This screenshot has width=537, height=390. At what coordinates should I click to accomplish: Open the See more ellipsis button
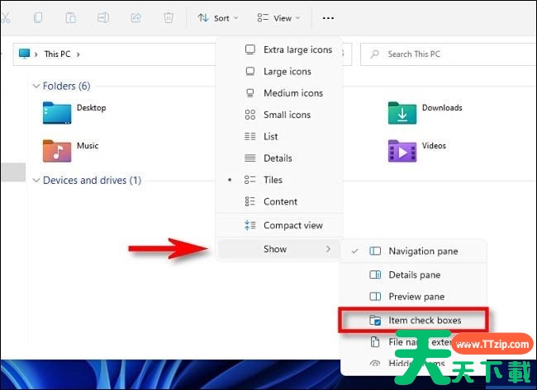[328, 18]
